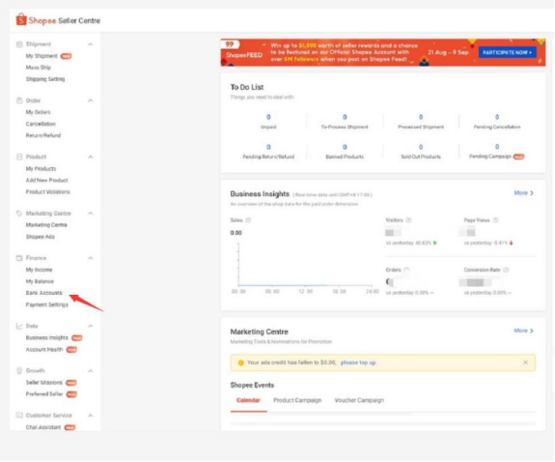Open My Shipment in sidebar
The image size is (555, 462).
coord(42,56)
